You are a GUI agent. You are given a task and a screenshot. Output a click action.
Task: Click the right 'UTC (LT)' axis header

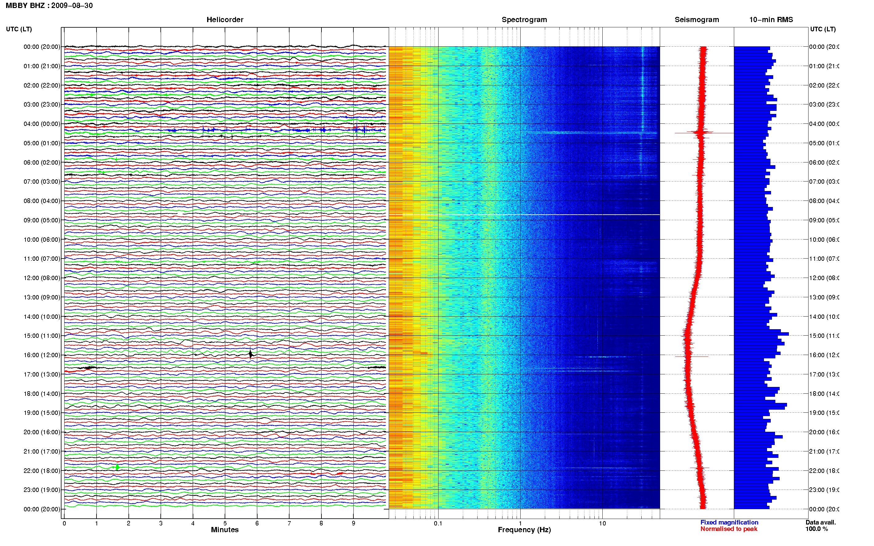tap(822, 29)
